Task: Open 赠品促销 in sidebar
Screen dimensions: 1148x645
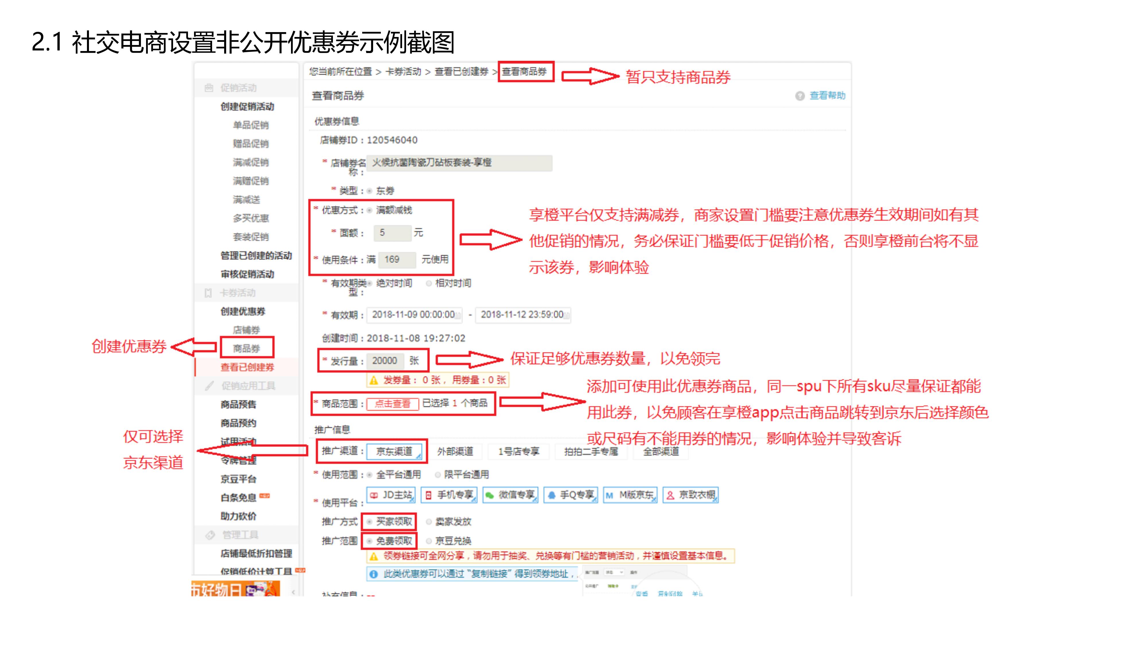Action: pos(251,144)
